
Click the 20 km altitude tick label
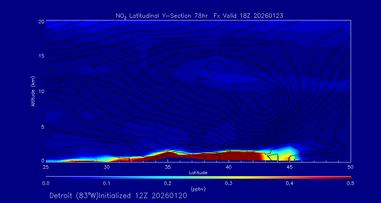(x=41, y=21)
